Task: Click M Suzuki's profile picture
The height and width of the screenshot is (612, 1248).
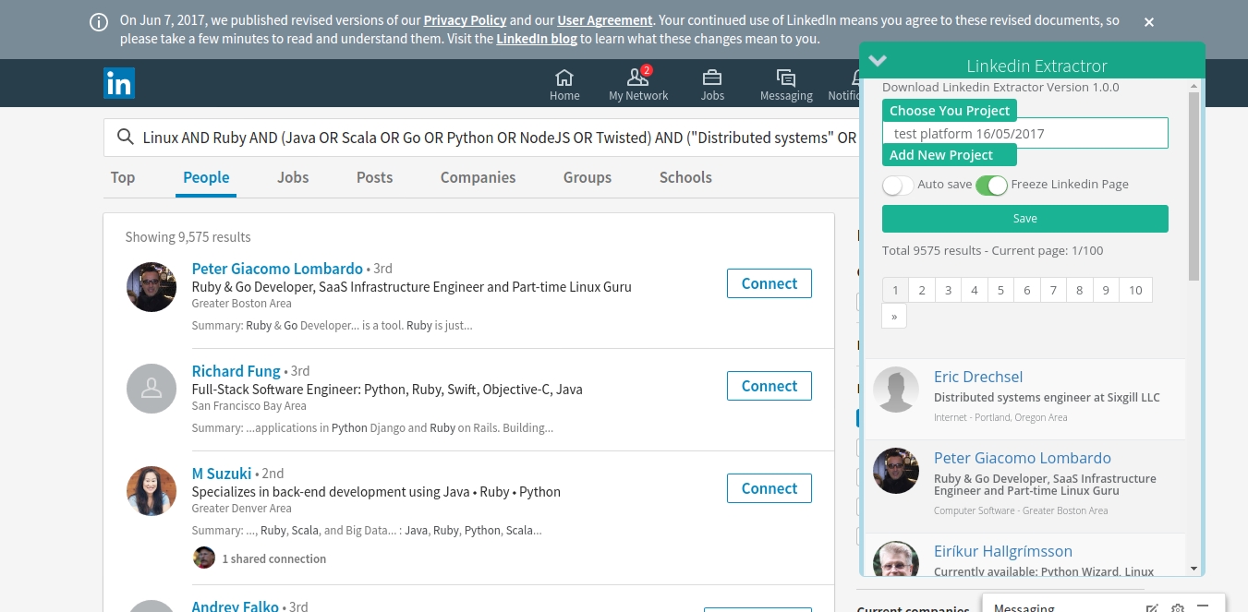Action: [151, 491]
